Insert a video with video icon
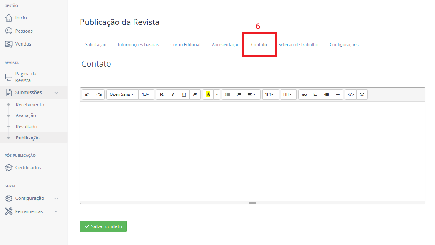The image size is (435, 245). click(327, 95)
